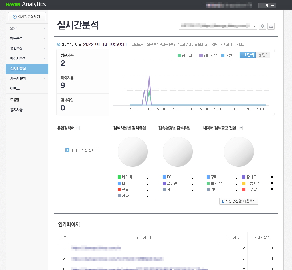Click the NAVER Analytics logo
292x270 pixels.
coord(26,5)
